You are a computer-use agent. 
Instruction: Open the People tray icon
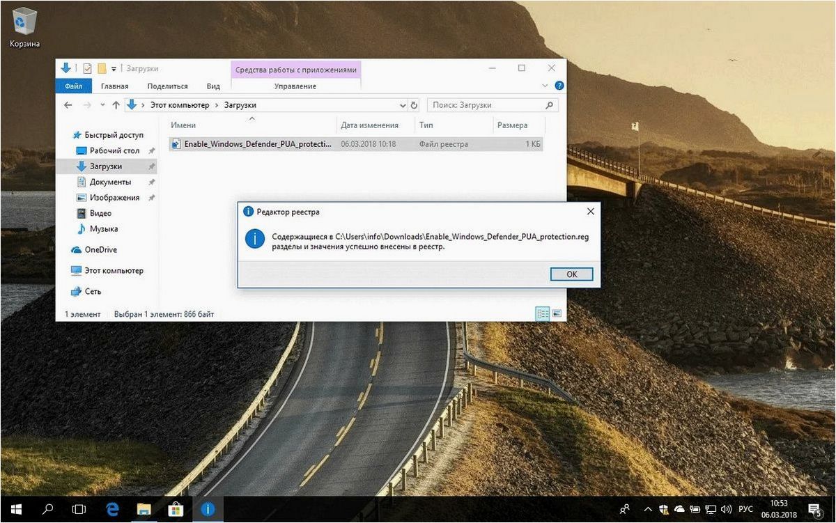click(626, 509)
